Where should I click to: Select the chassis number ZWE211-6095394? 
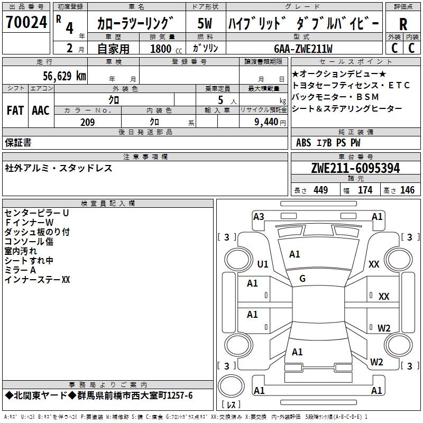[x=355, y=169]
